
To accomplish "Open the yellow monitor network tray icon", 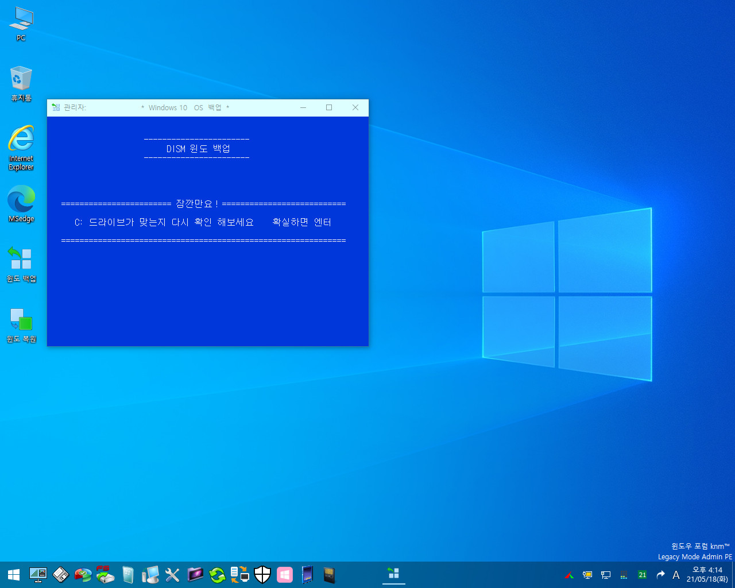I will [587, 575].
